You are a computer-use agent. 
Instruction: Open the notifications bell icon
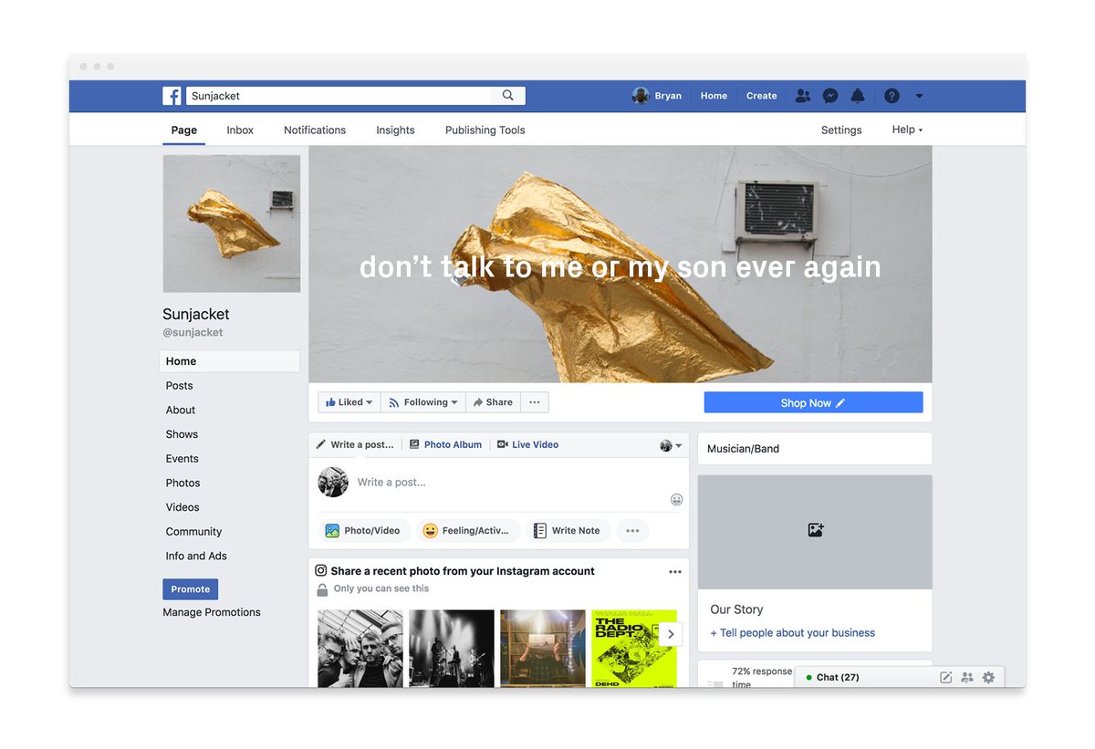[858, 96]
